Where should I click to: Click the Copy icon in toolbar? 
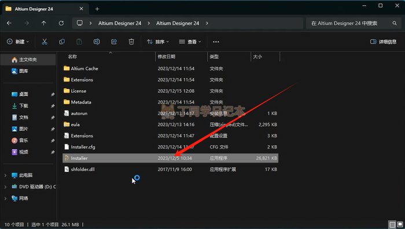(x=62, y=42)
